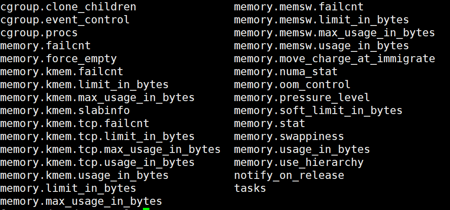
Task: Select the memory.numa_stat file name
Action: coord(286,72)
